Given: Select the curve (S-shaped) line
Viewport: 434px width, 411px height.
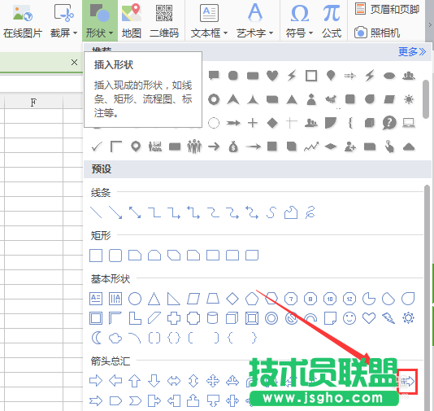Looking at the screenshot, I should pyautogui.click(x=271, y=212).
